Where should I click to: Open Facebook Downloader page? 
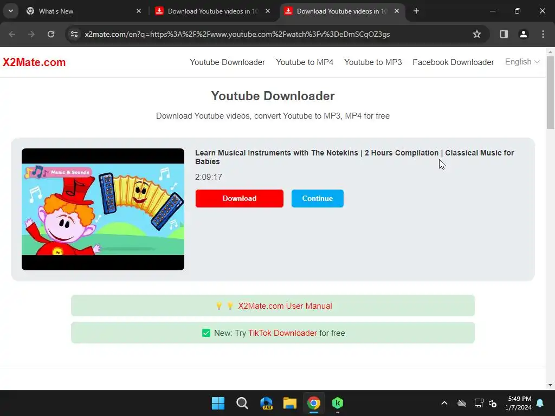click(x=453, y=62)
